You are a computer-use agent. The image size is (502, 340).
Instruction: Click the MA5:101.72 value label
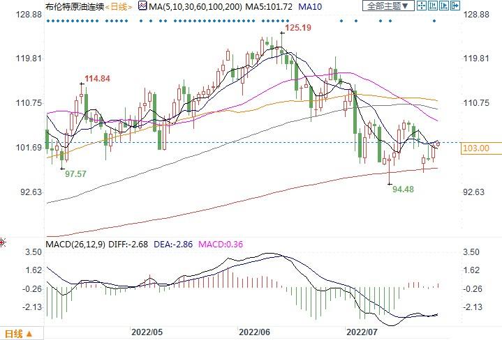(x=269, y=6)
